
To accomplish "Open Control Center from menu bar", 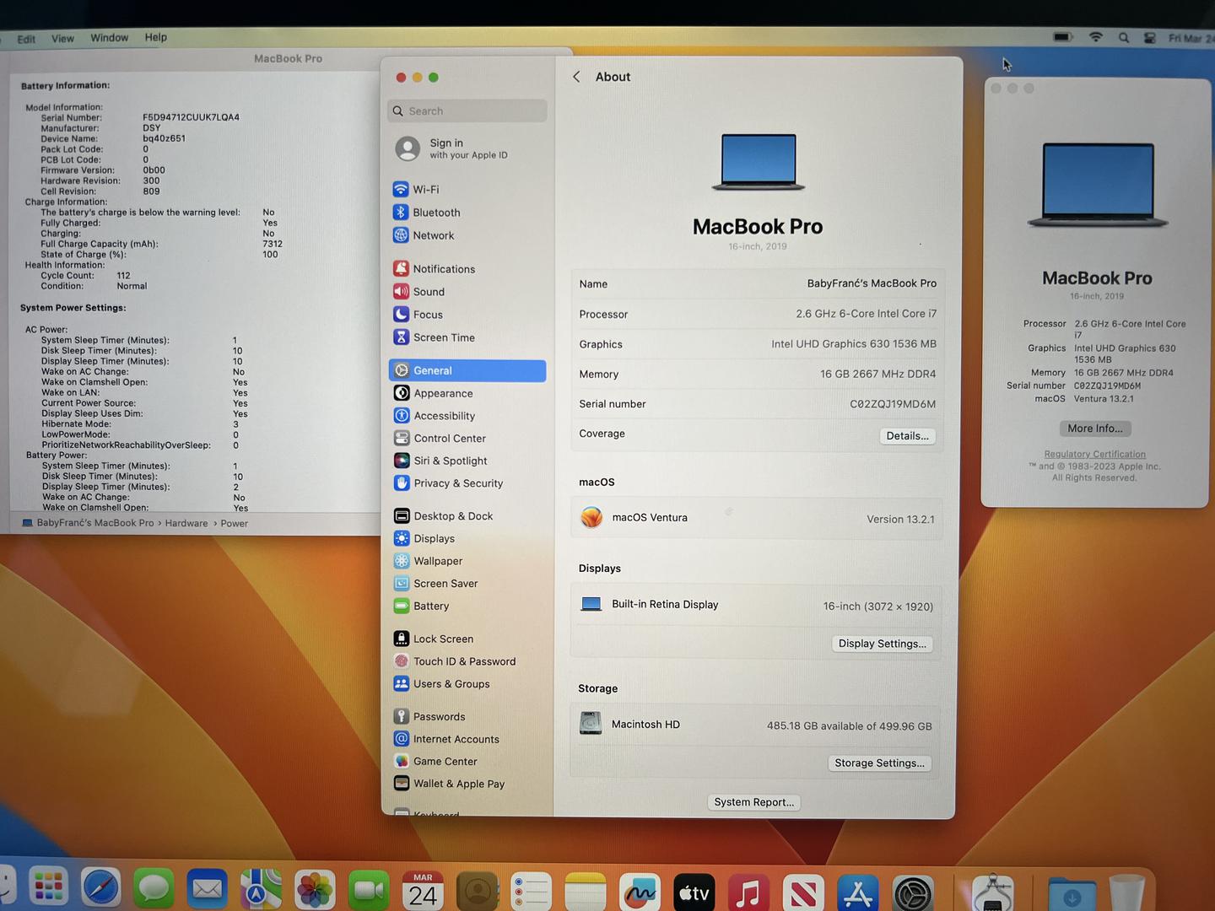I will [x=1149, y=38].
